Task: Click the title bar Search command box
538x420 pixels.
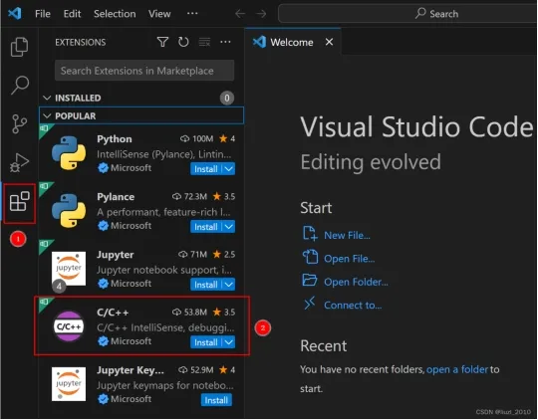Action: (x=407, y=14)
